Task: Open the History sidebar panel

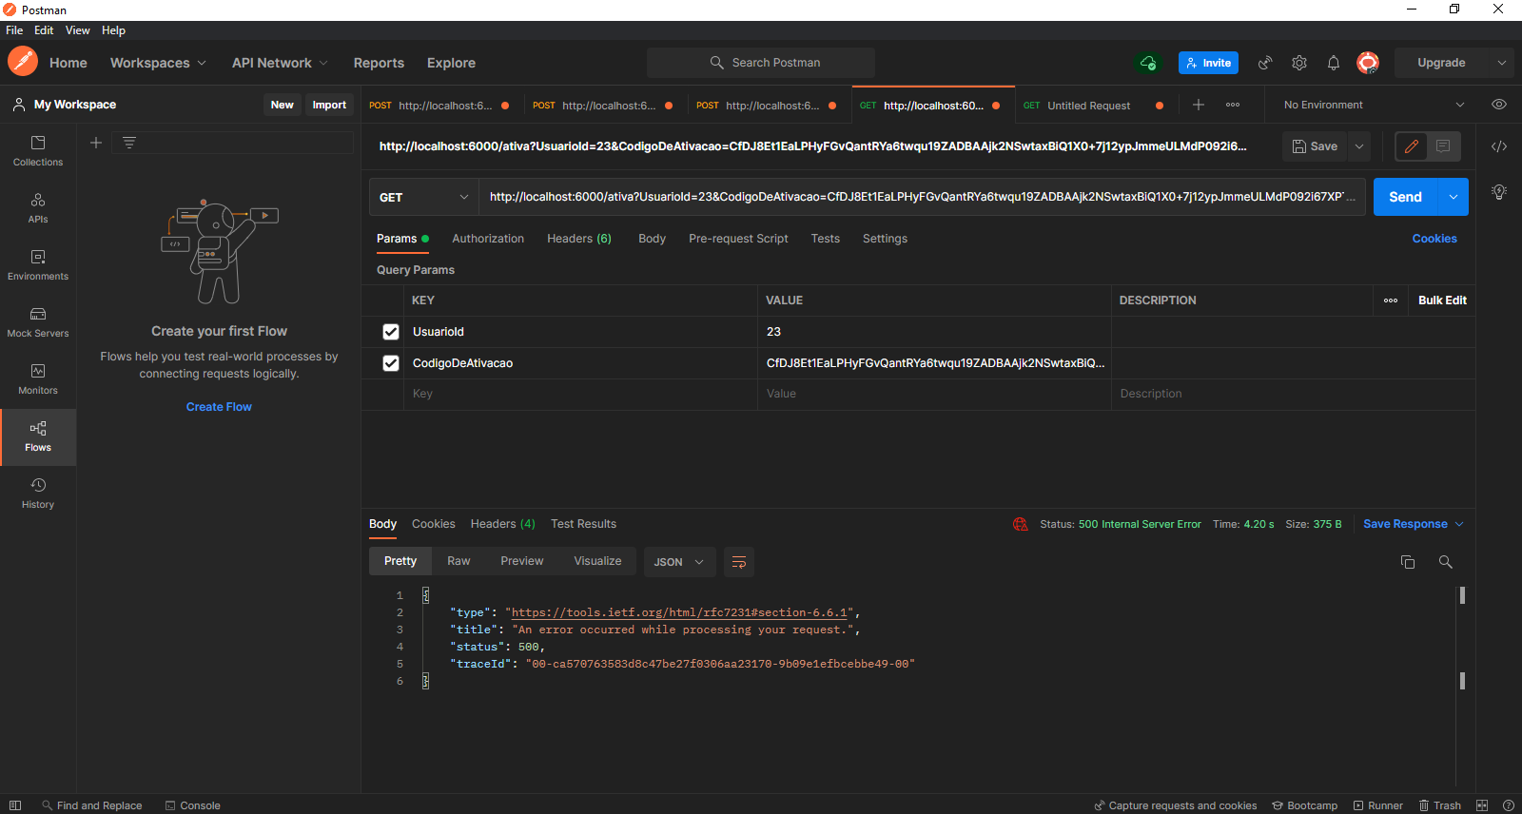Action: click(38, 493)
